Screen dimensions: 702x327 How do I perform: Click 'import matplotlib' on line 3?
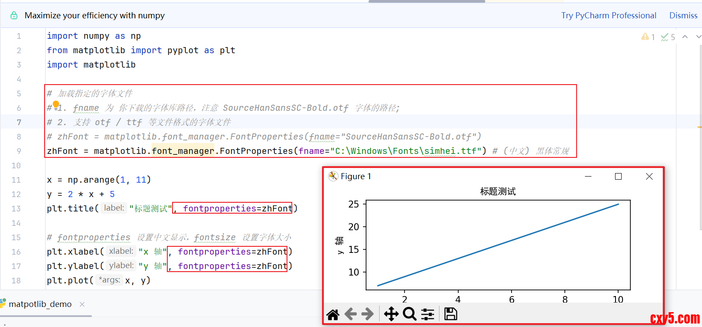(91, 65)
